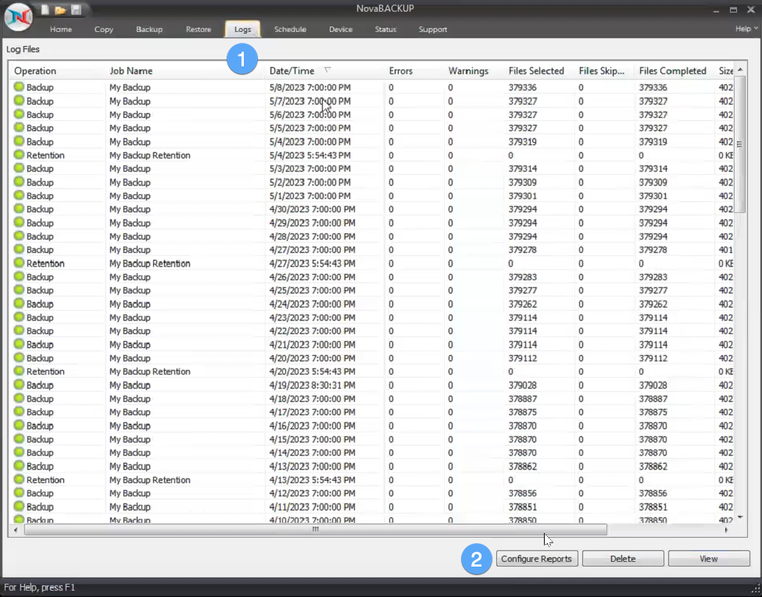Click the new document icon in title bar

[45, 9]
